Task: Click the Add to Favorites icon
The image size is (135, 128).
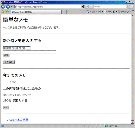Action: point(7,12)
